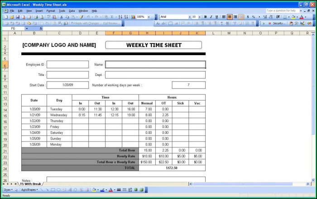Click the Line Style icon
The height and width of the screenshot is (199, 317).
(119, 190)
